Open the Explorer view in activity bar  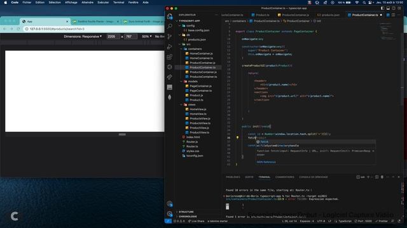tap(170, 16)
